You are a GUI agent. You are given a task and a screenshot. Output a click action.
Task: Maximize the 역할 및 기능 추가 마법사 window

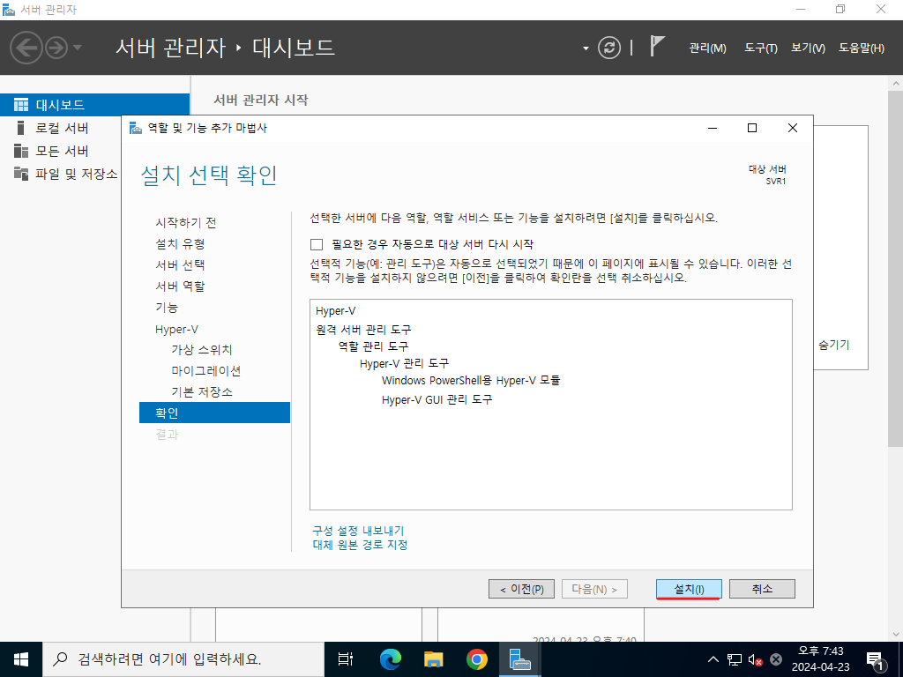(x=752, y=128)
